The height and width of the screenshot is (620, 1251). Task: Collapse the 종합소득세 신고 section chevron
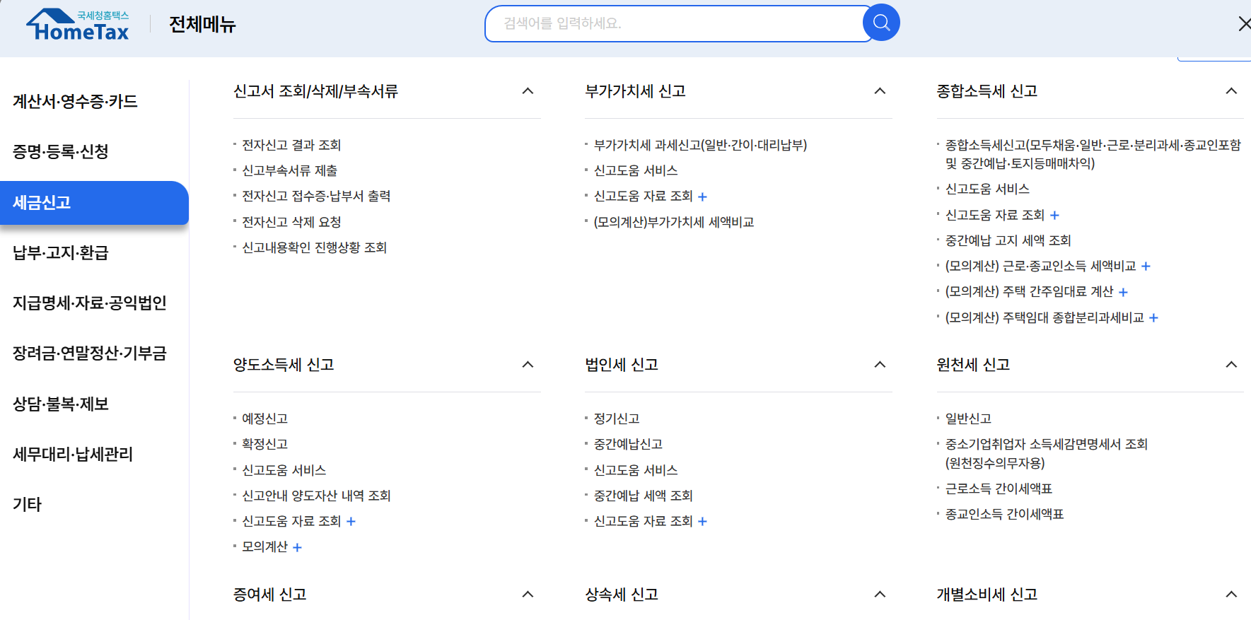click(x=1231, y=91)
